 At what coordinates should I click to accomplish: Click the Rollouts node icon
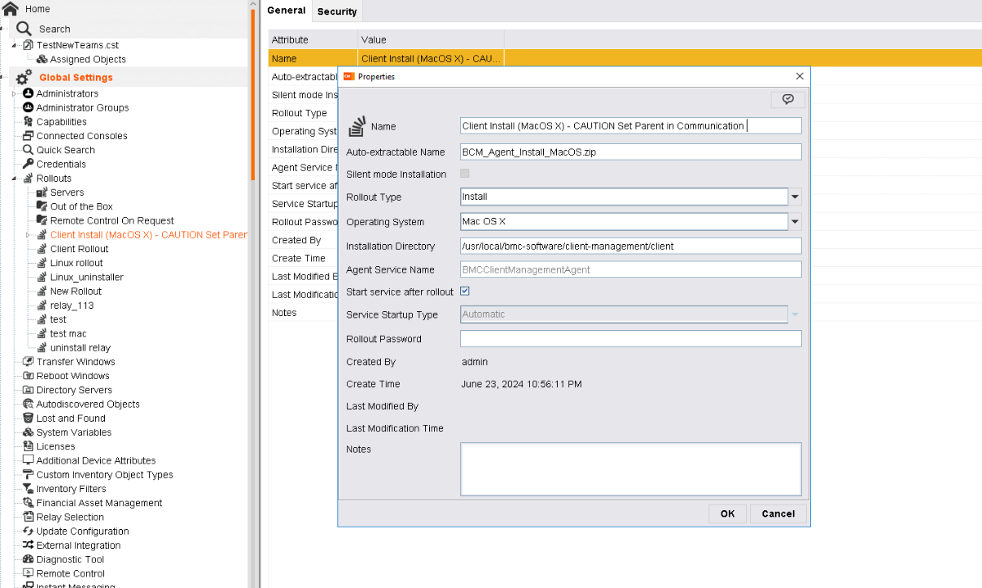[28, 178]
